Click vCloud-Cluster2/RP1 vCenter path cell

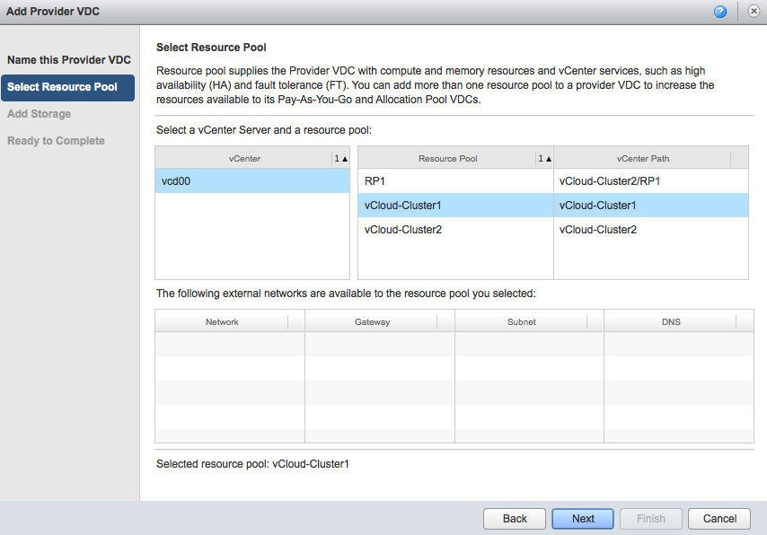tap(610, 181)
